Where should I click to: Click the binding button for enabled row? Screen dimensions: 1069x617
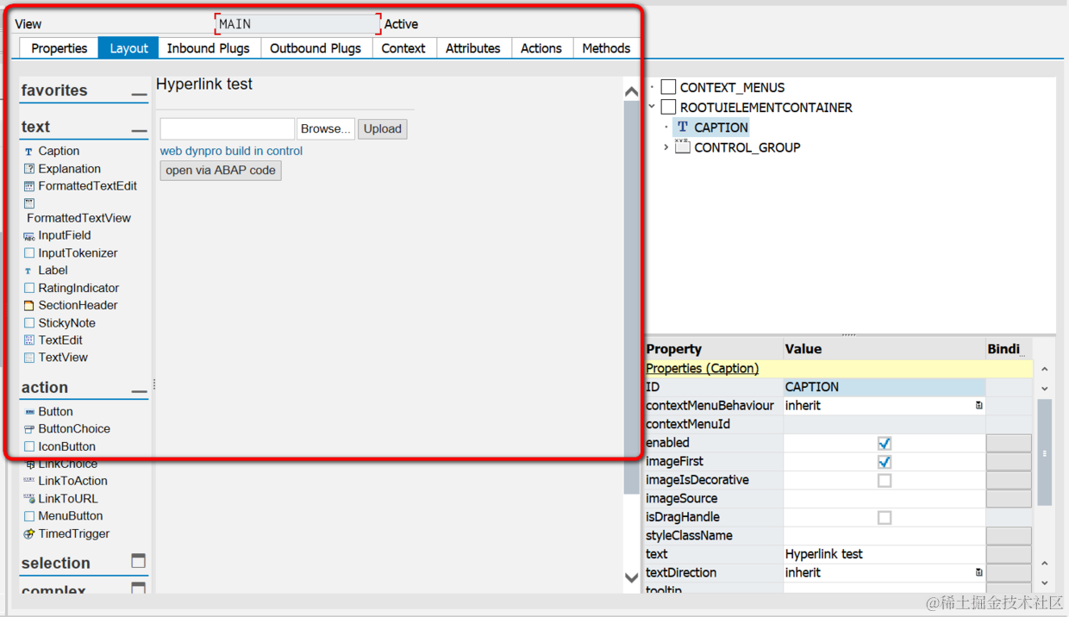click(x=1009, y=443)
